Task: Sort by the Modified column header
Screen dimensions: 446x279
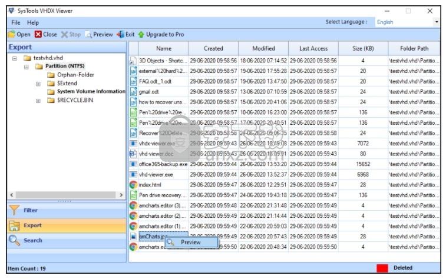Action: (x=263, y=49)
